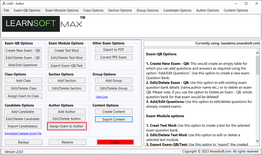Click Download Sample Excel File link
Image resolution: width=262 pixels, height=155 pixels.
click(x=23, y=133)
